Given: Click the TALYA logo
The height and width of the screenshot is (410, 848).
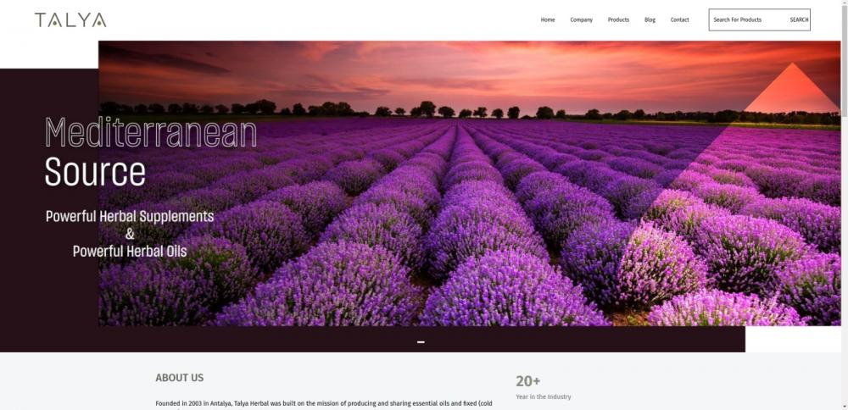Looking at the screenshot, I should pyautogui.click(x=70, y=20).
